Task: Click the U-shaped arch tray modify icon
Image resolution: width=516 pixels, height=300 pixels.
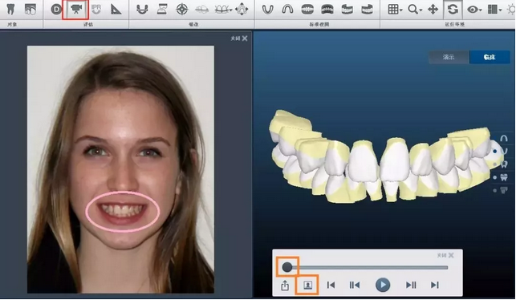Action: pyautogui.click(x=142, y=10)
